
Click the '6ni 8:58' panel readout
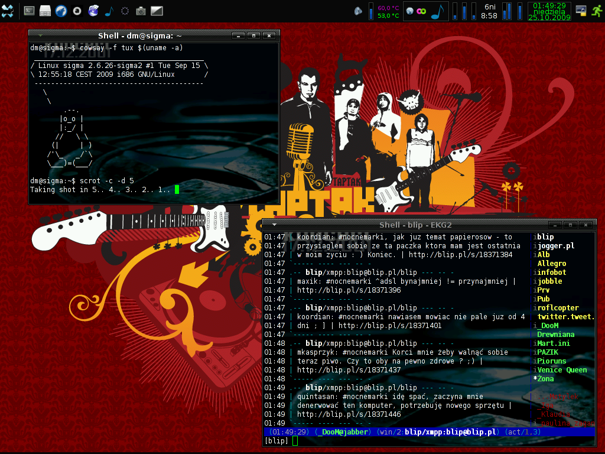coord(489,11)
